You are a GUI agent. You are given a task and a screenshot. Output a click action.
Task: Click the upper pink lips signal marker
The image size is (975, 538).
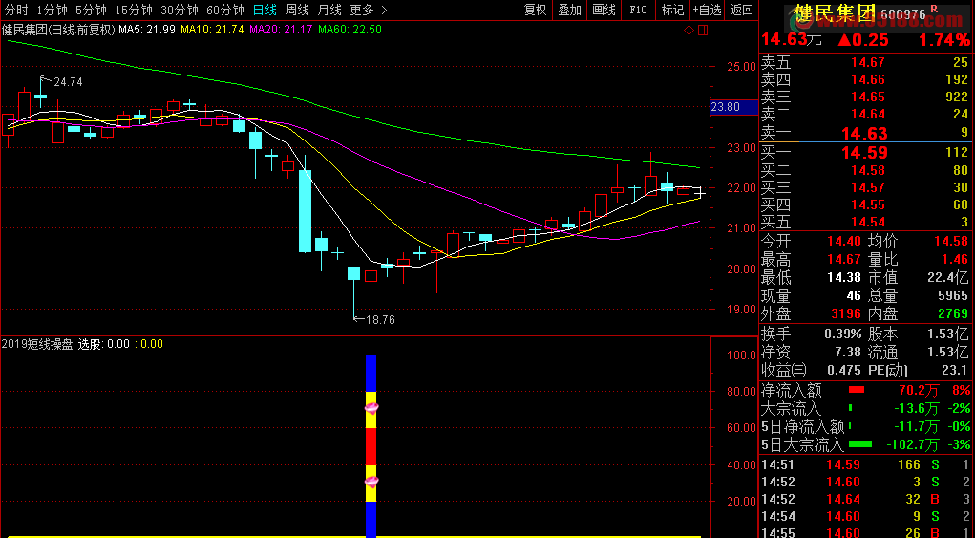pyautogui.click(x=371, y=408)
